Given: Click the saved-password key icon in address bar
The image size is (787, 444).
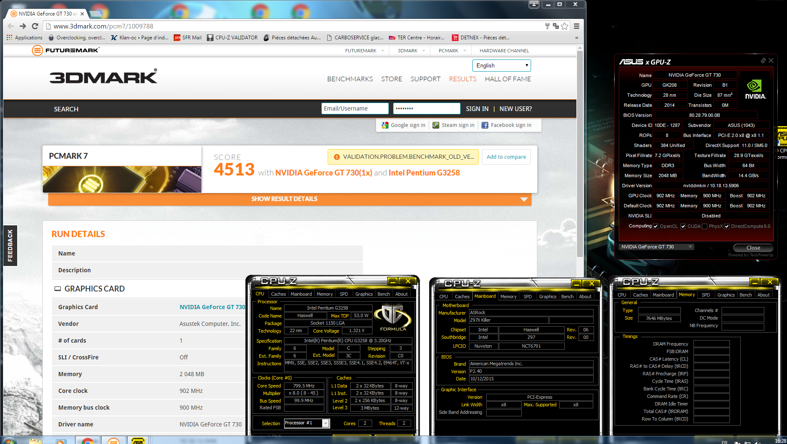Looking at the screenshot, I should click(547, 26).
